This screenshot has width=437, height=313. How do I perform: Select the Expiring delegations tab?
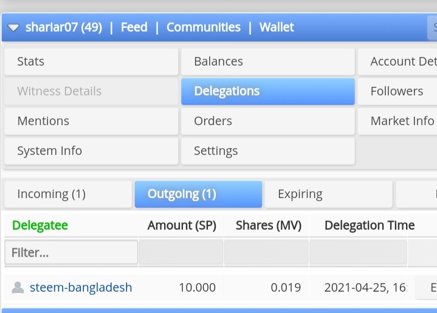[x=328, y=194]
